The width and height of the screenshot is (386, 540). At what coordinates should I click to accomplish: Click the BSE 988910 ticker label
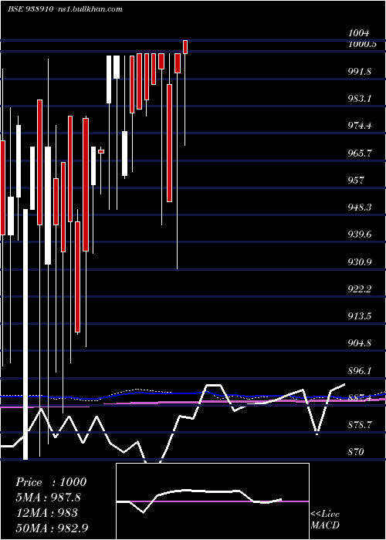(30, 9)
